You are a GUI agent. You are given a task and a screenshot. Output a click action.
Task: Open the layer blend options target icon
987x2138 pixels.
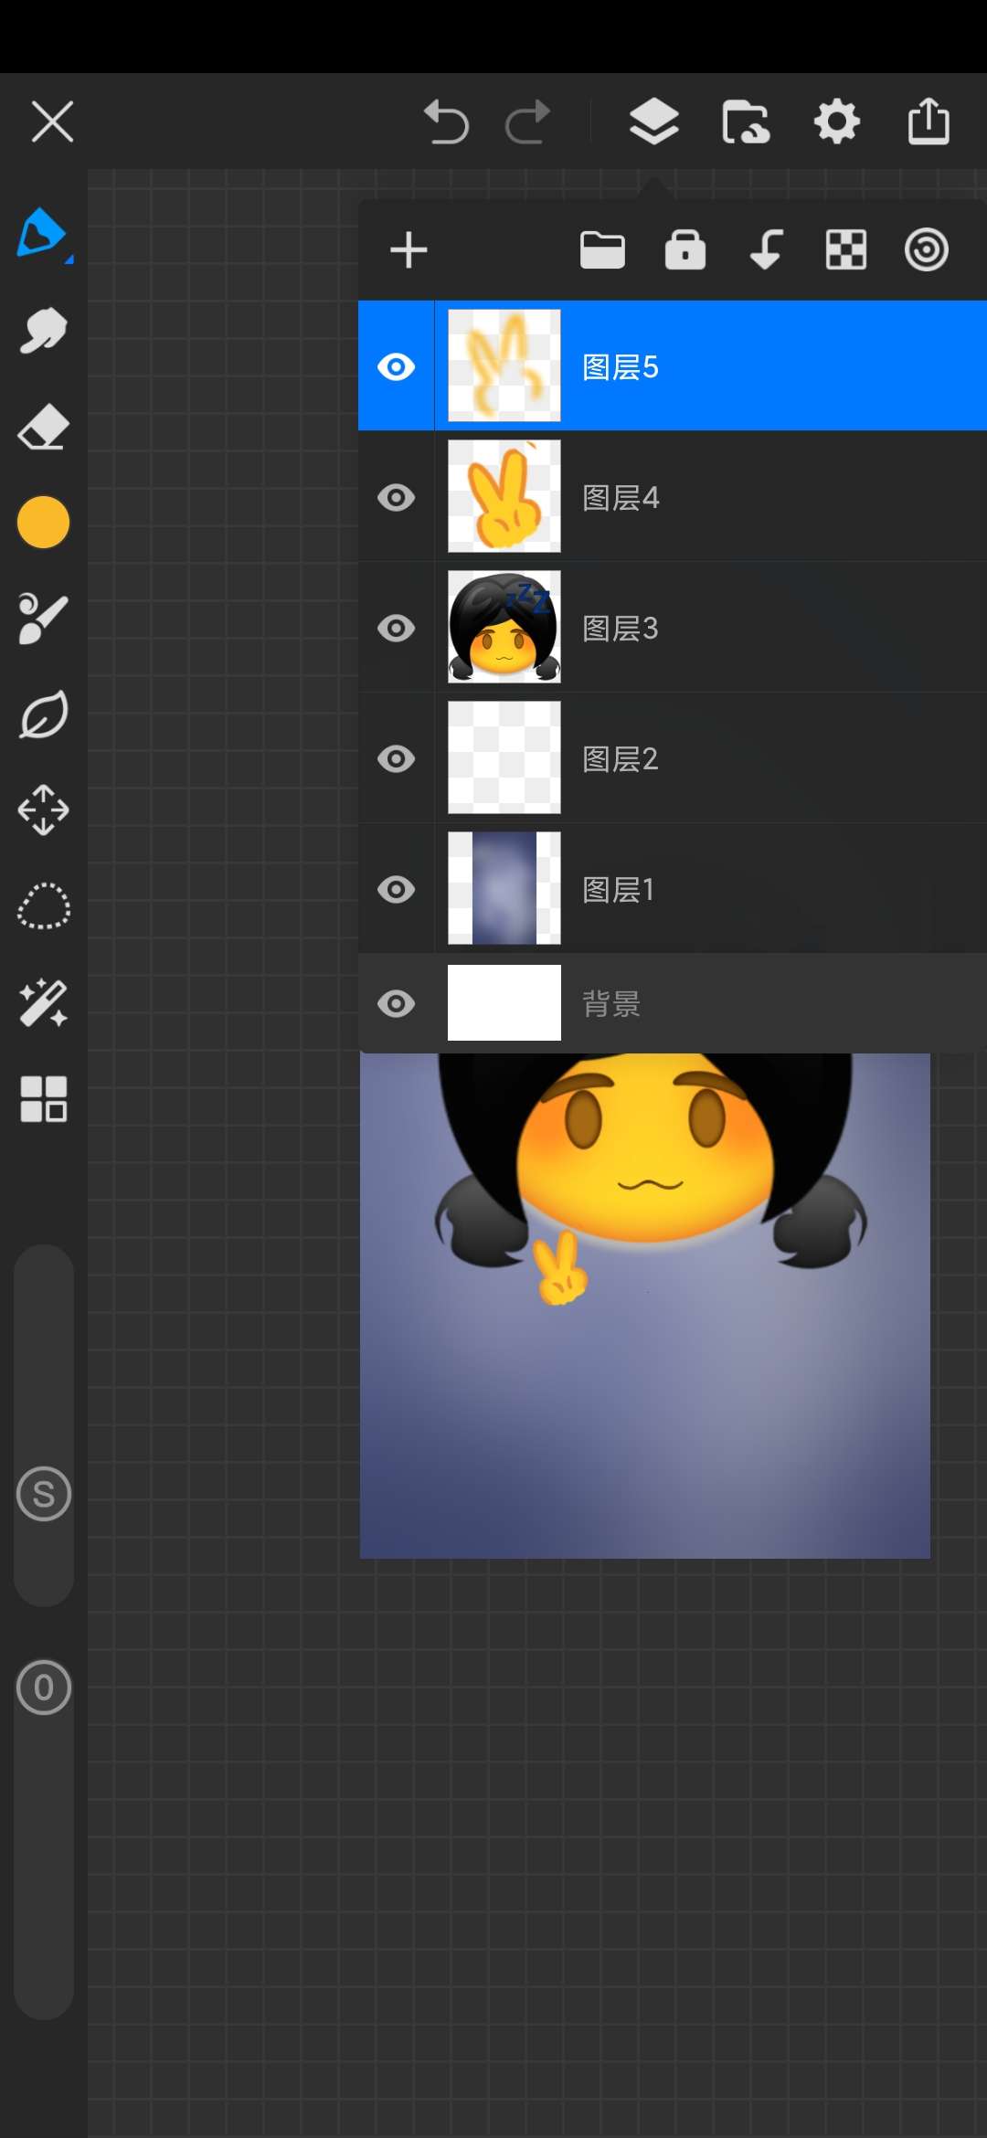click(927, 250)
